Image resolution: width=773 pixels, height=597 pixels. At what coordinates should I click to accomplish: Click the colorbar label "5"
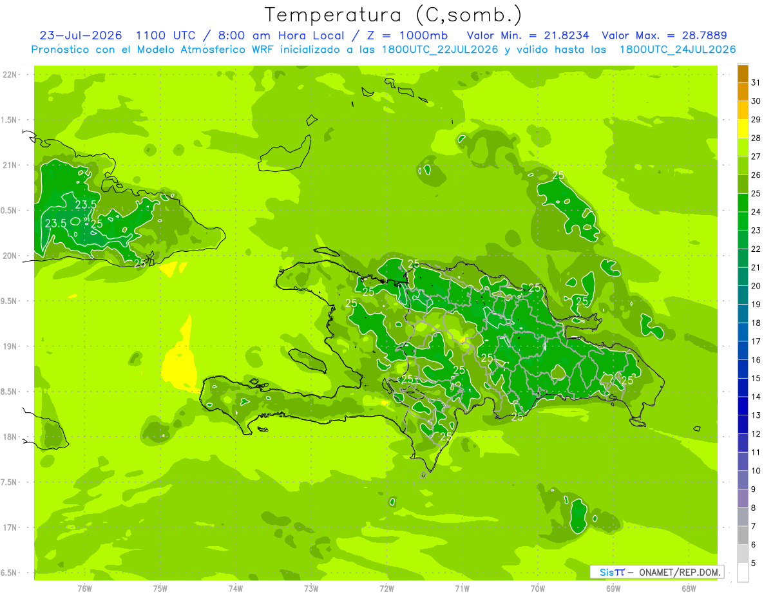[x=754, y=564]
